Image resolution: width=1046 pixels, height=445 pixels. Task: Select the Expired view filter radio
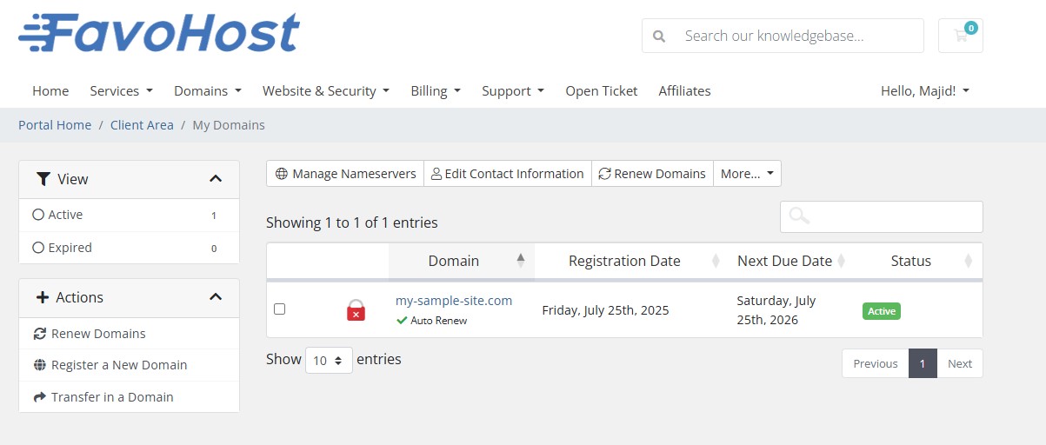pyautogui.click(x=37, y=248)
